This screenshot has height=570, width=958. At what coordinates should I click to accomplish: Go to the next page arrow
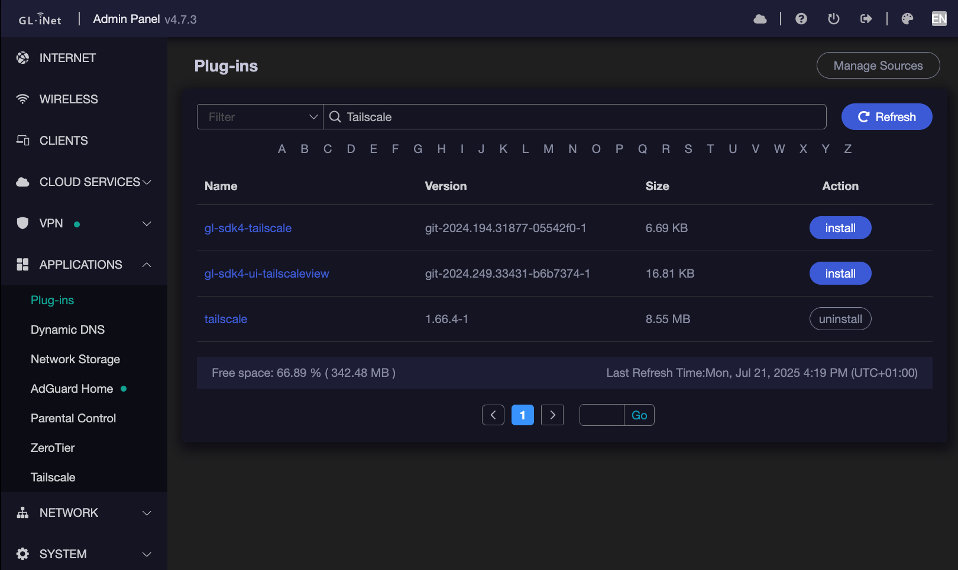coord(552,415)
